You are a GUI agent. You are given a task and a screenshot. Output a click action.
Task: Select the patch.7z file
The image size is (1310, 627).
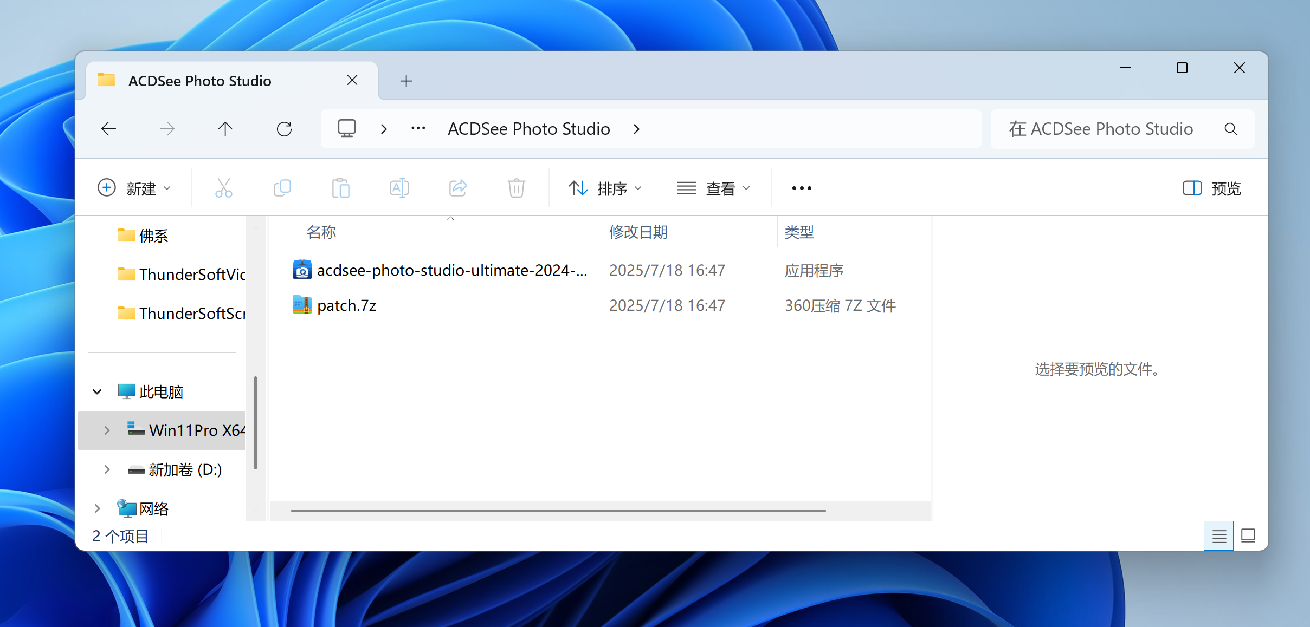click(346, 305)
